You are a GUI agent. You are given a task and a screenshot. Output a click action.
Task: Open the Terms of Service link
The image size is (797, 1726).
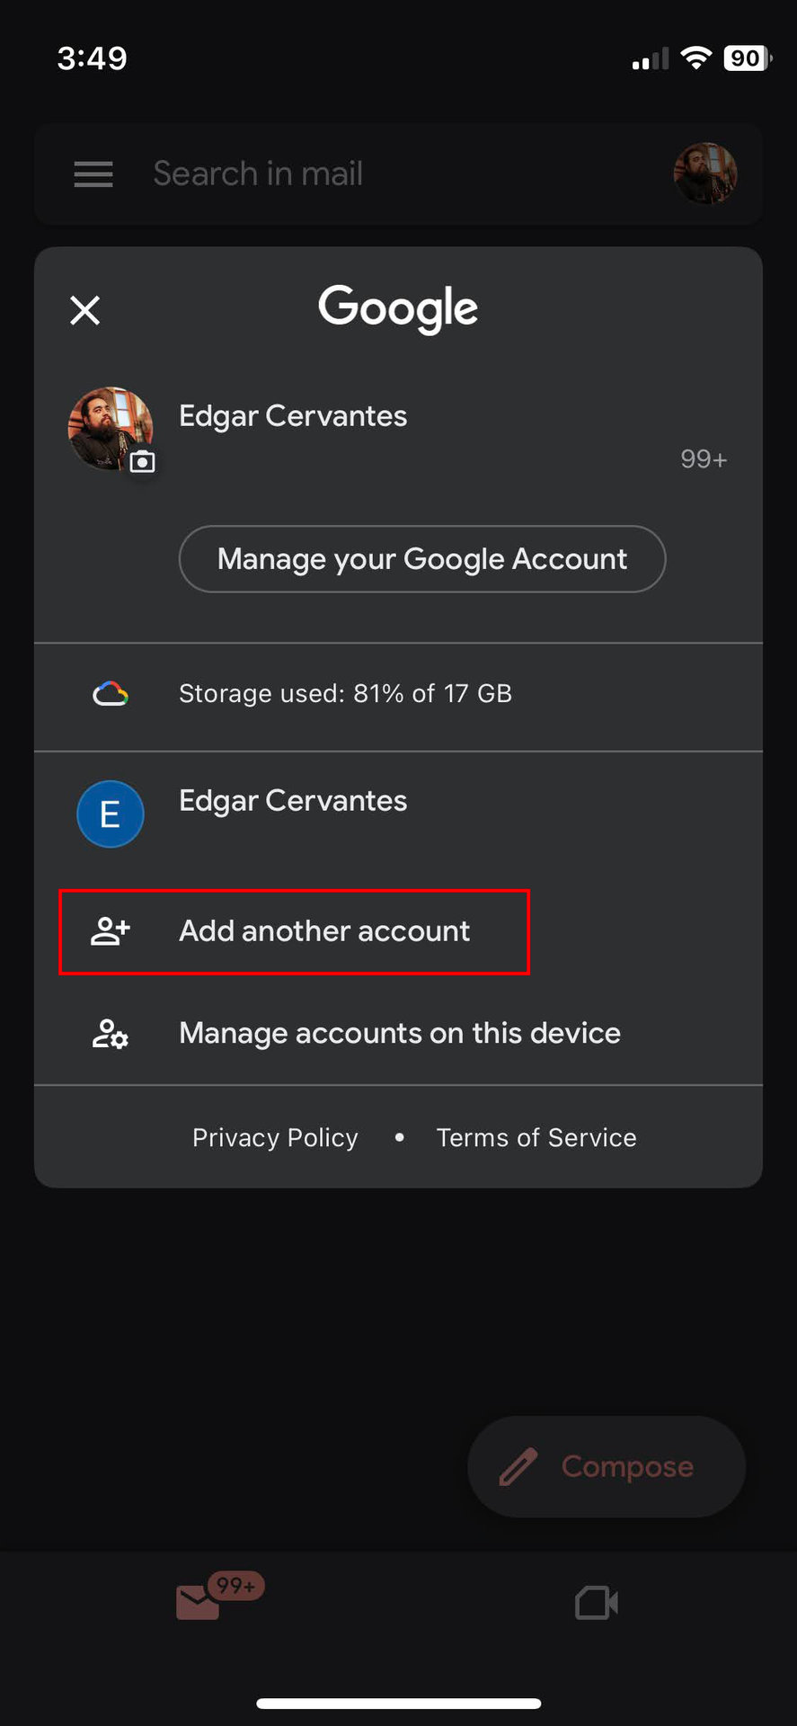coord(536,1138)
